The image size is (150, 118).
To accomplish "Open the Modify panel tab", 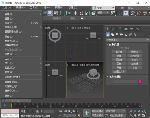I will (x=114, y=29).
